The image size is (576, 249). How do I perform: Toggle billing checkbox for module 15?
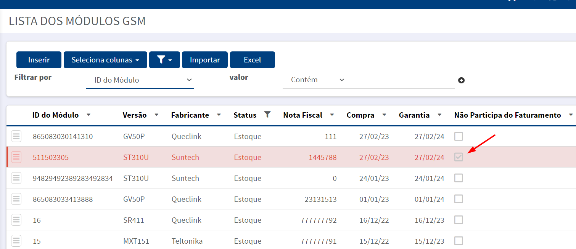(x=459, y=241)
